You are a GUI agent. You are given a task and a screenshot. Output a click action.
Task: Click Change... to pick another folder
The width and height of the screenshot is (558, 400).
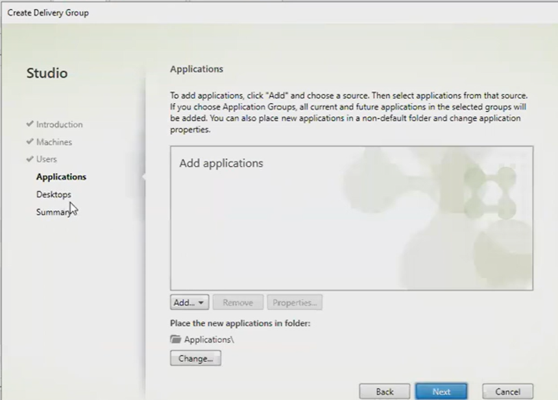[x=195, y=359]
